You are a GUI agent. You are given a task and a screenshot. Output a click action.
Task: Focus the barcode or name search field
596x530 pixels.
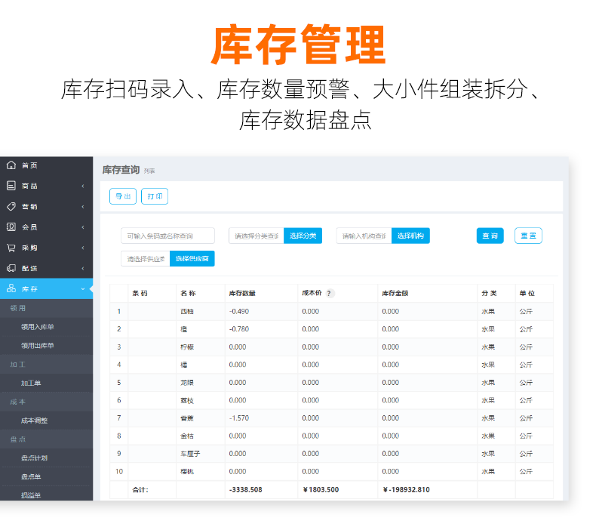point(167,236)
